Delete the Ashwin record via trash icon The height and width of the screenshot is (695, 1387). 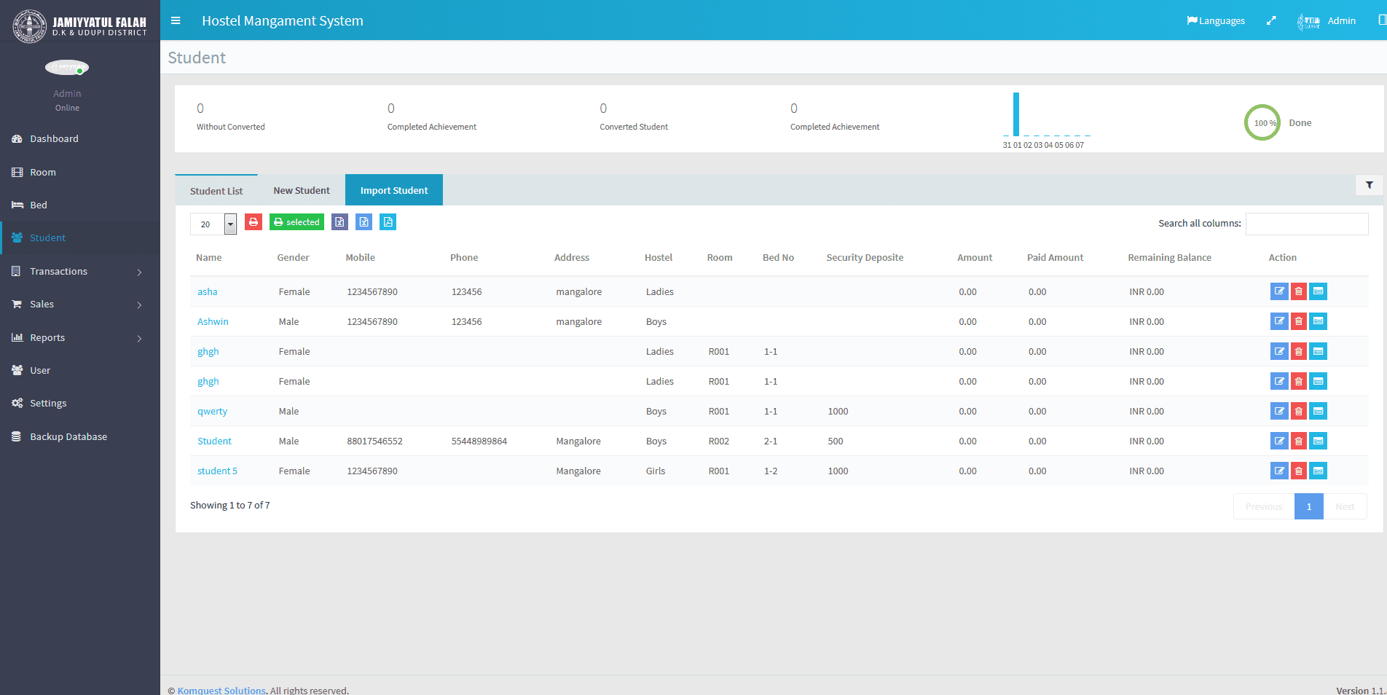pyautogui.click(x=1298, y=321)
